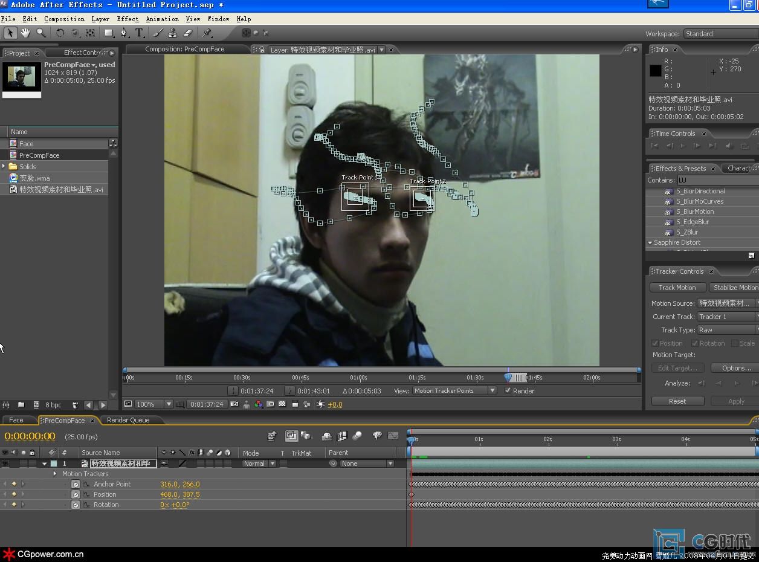Image resolution: width=759 pixels, height=562 pixels.
Task: Toggle the Position checkbox in Tracker Controls
Action: click(x=655, y=343)
